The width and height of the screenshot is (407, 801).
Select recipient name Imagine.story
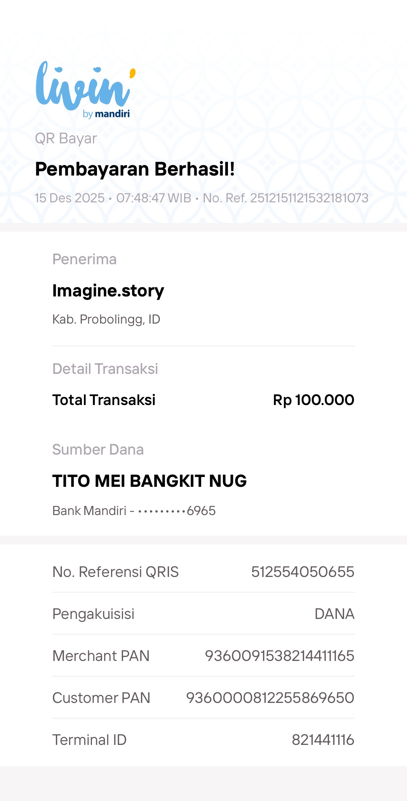(x=108, y=291)
